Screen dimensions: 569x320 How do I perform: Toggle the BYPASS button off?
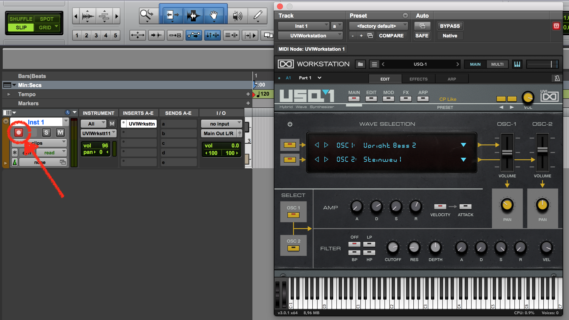[x=449, y=26]
